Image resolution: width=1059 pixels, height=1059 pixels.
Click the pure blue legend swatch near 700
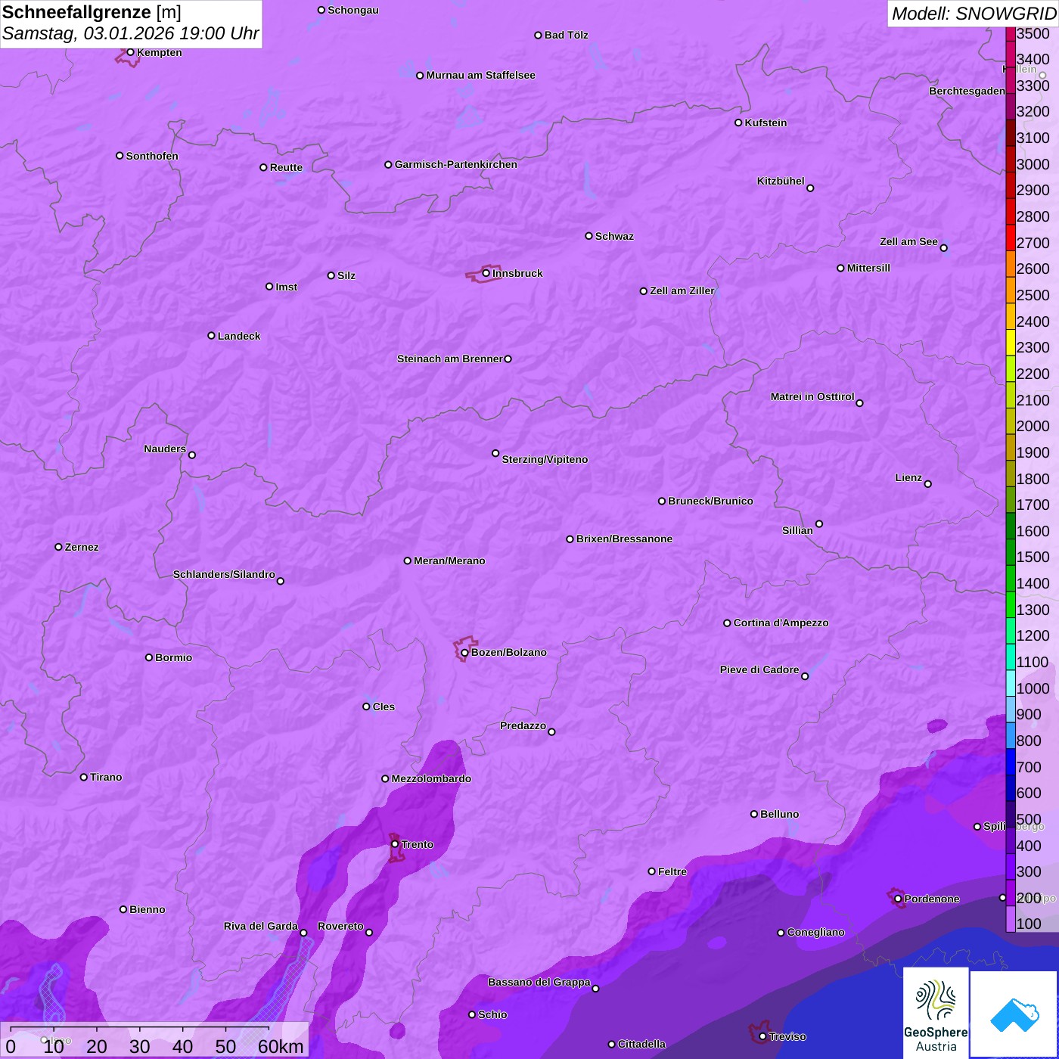[1011, 762]
